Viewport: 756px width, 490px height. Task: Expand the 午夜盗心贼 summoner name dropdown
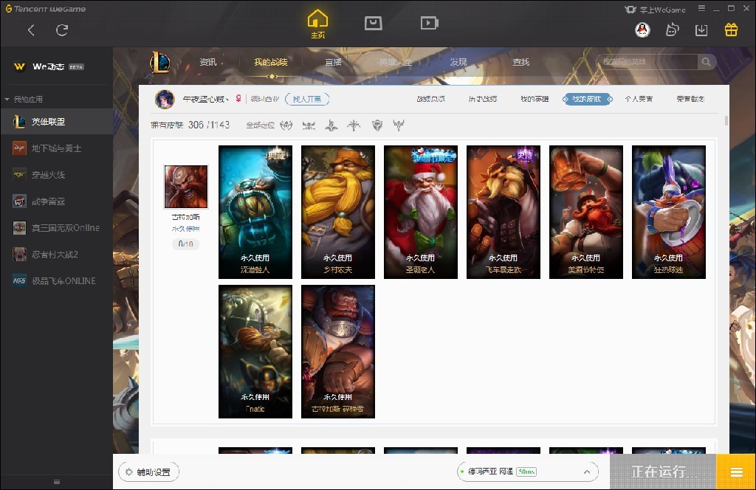click(206, 99)
